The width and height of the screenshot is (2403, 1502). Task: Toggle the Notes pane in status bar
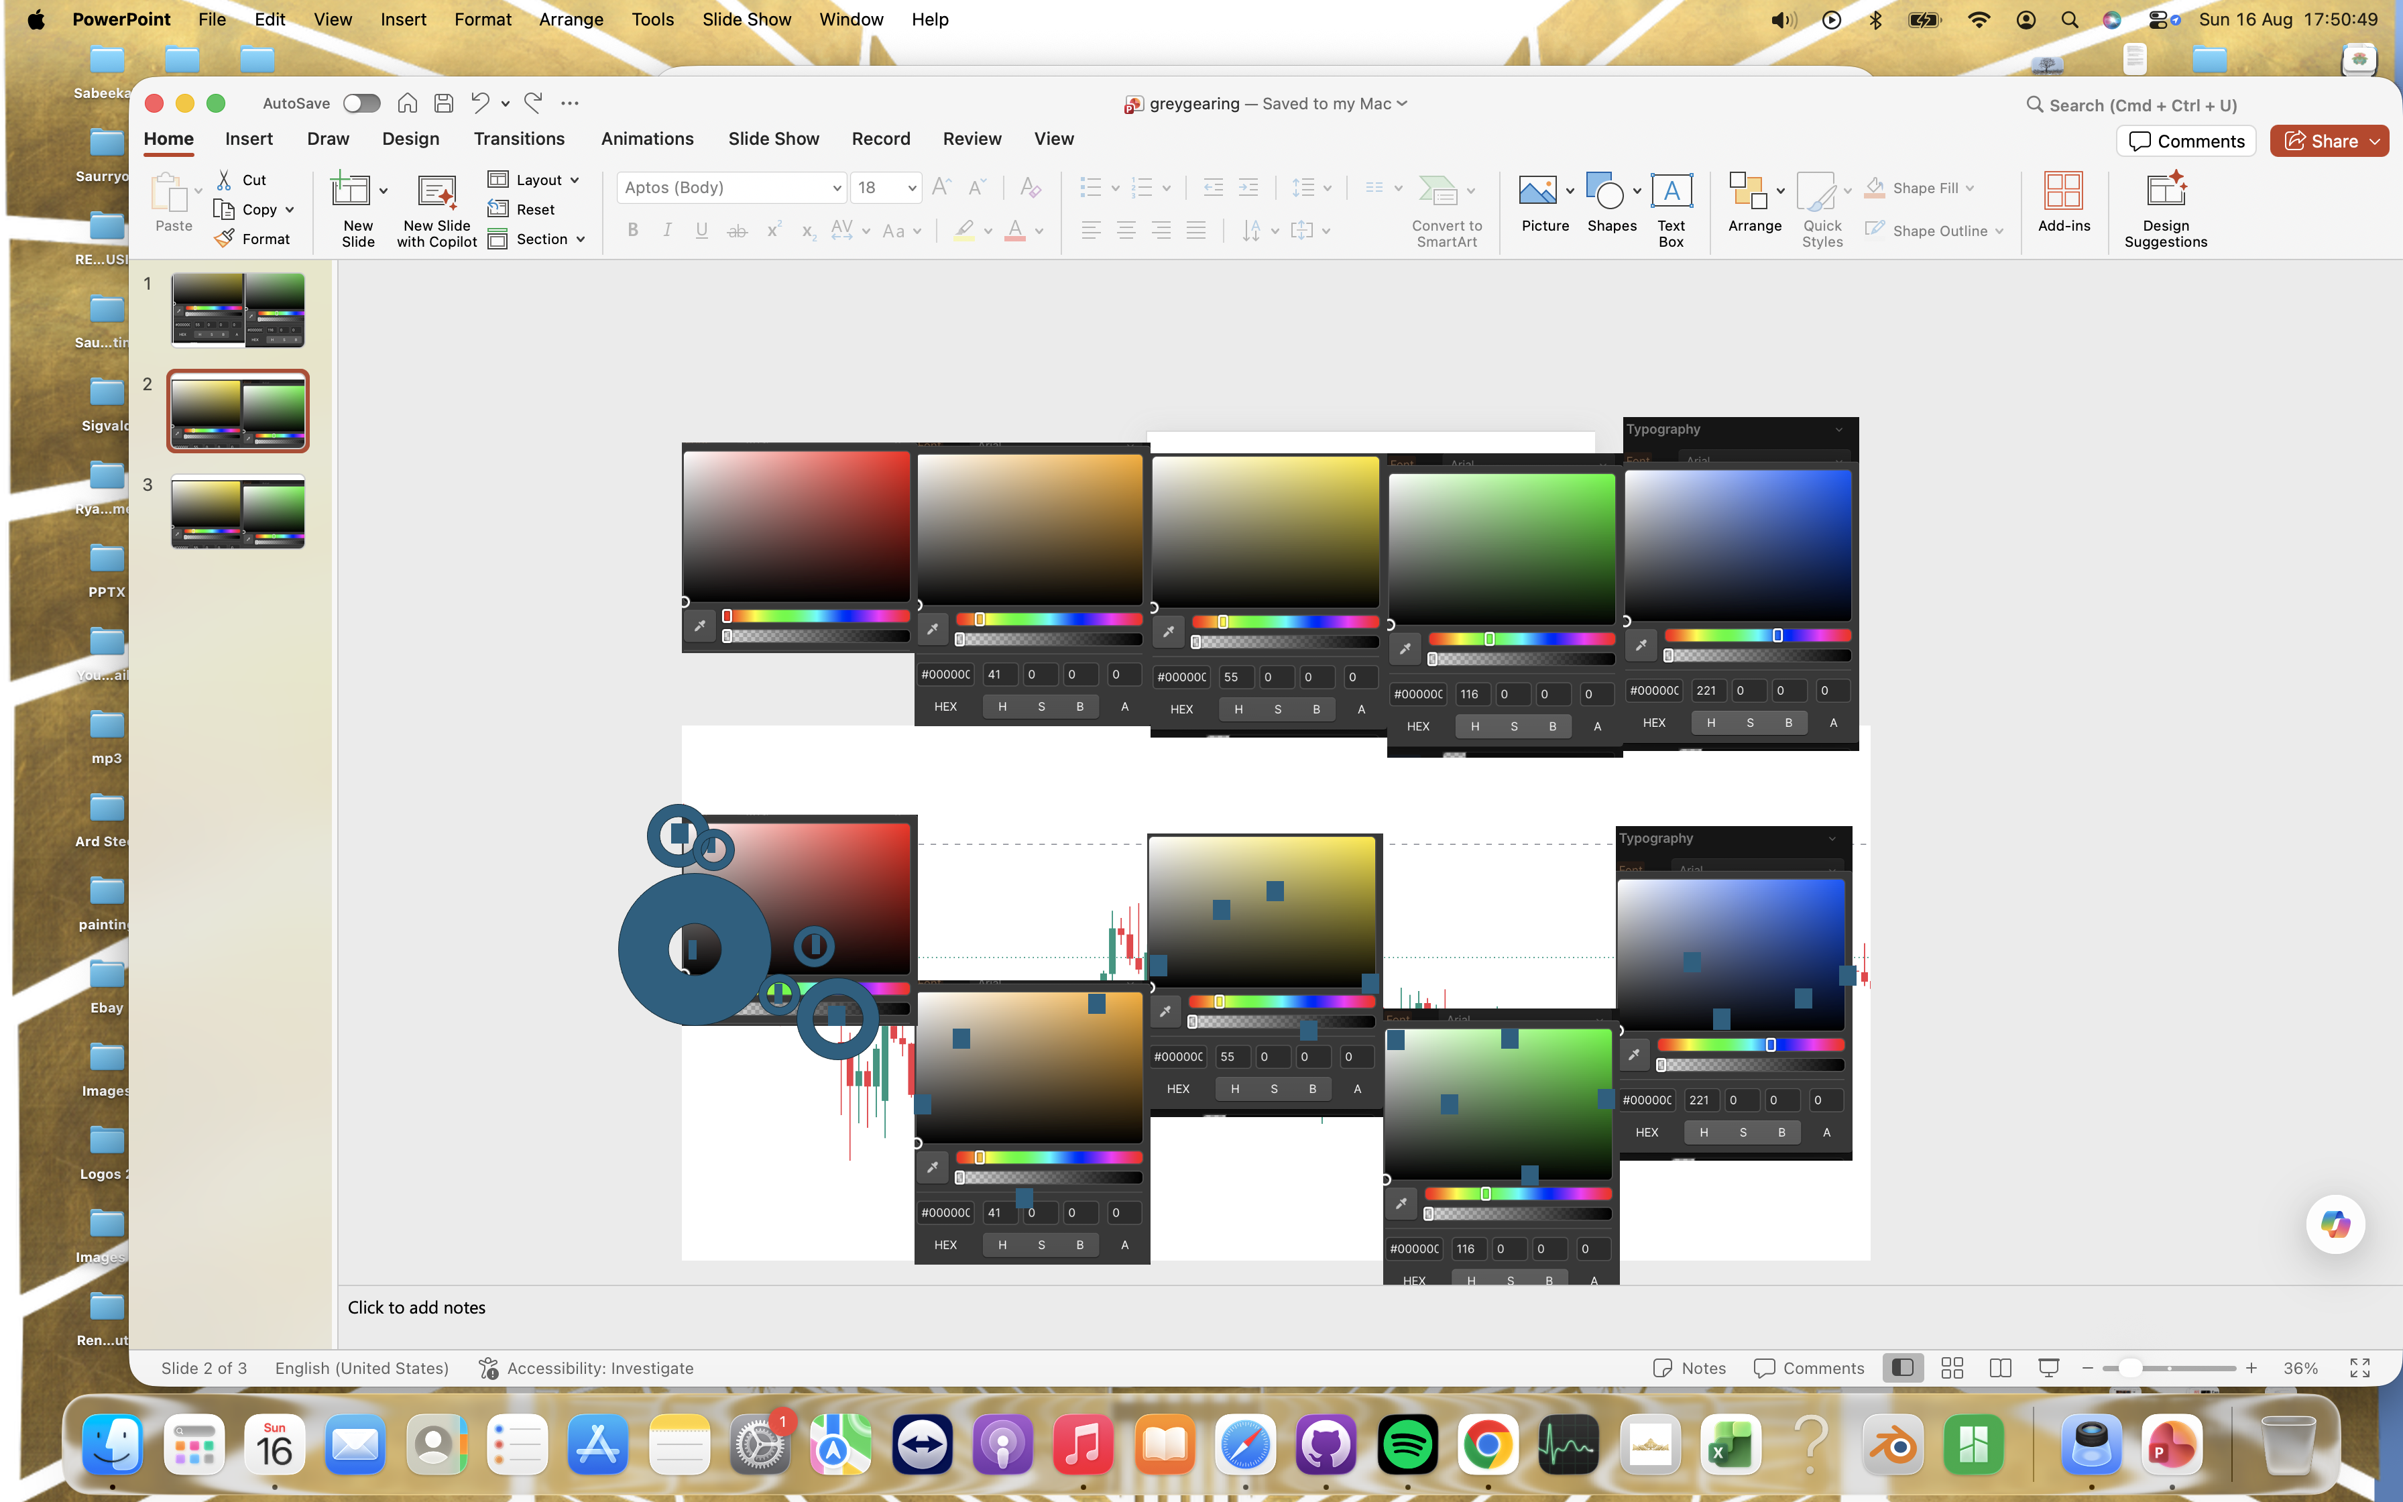(1689, 1368)
